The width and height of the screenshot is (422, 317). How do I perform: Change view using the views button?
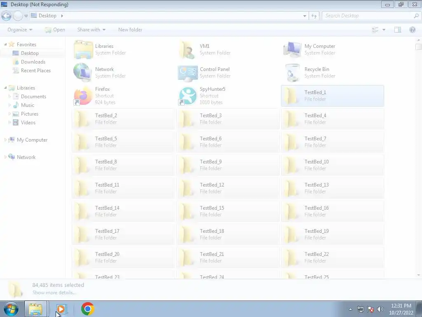tap(375, 30)
